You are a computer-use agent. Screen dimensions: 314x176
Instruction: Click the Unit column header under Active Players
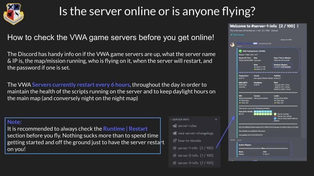coord(265,152)
